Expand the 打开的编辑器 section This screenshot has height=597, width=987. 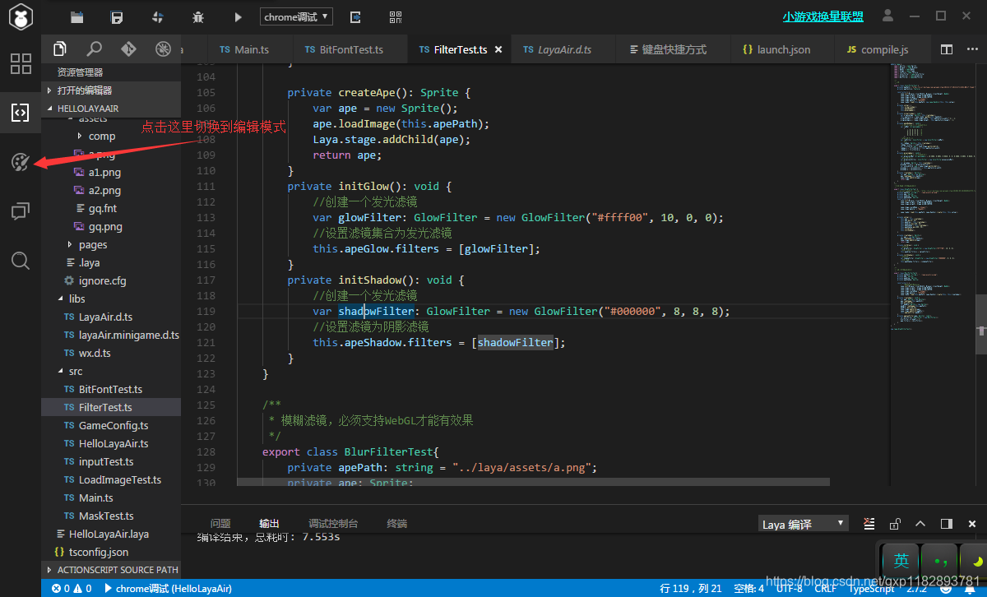point(111,90)
